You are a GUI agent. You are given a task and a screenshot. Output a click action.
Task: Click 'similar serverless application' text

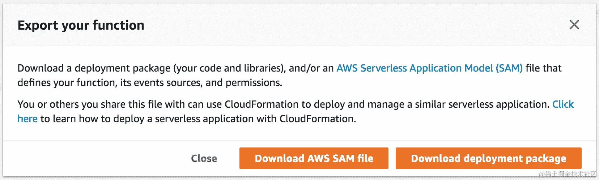pos(481,104)
